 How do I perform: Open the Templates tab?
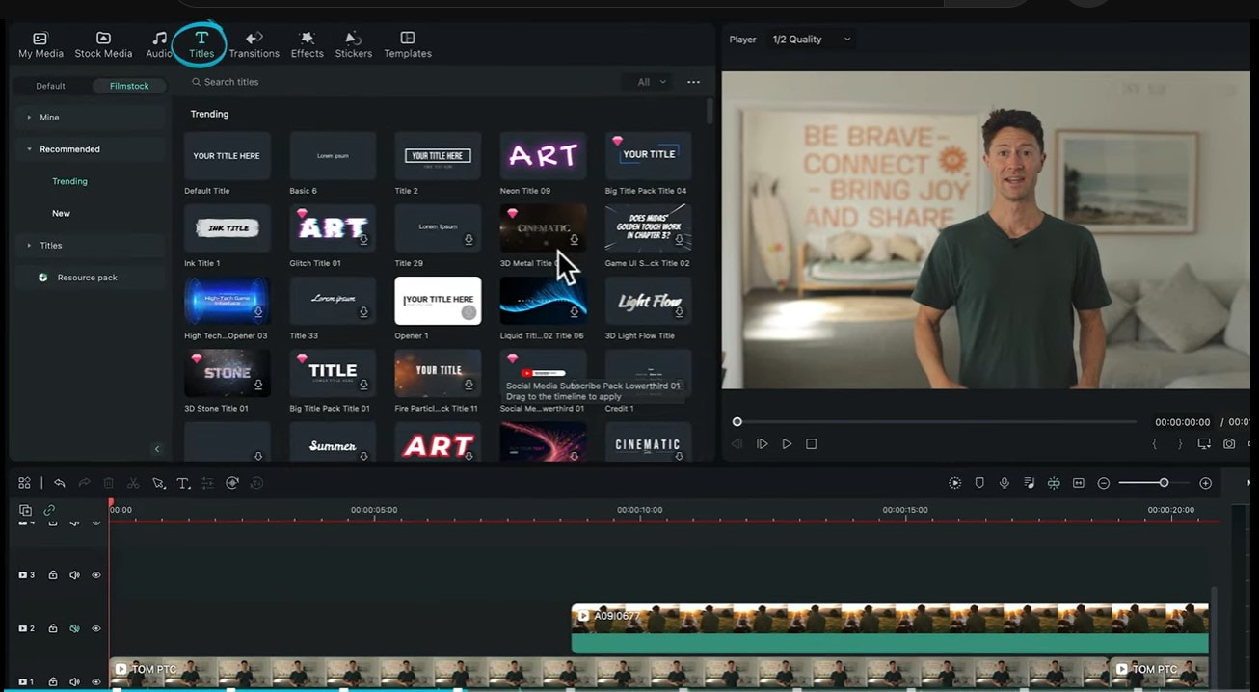coord(408,45)
